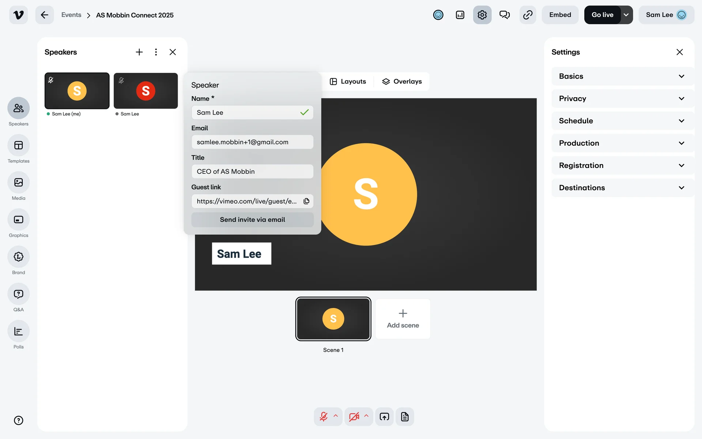
Task: Click Send invite via email
Action: click(252, 220)
